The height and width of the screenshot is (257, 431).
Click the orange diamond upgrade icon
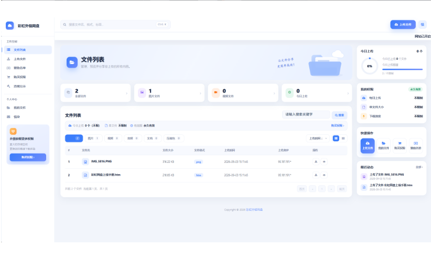[x=13, y=132]
